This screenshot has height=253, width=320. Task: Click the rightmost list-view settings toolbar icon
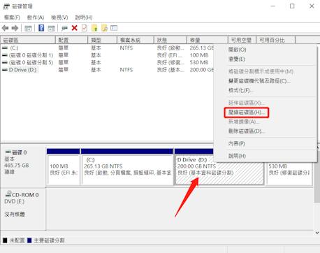tap(114, 28)
